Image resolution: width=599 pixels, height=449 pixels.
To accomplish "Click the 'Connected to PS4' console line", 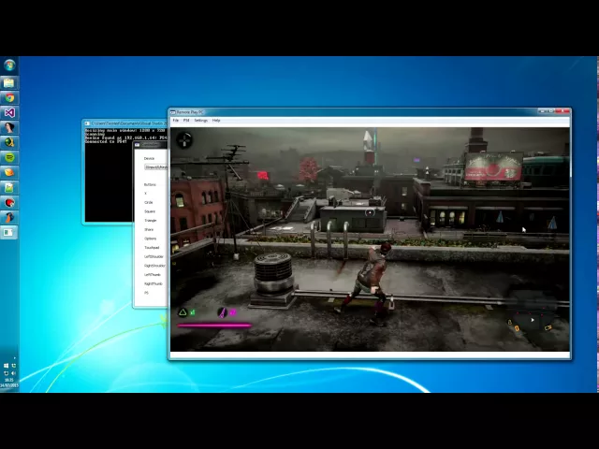I will click(106, 141).
